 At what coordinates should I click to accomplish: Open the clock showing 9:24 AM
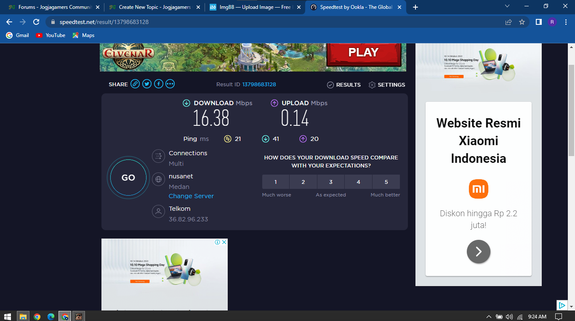(537, 317)
